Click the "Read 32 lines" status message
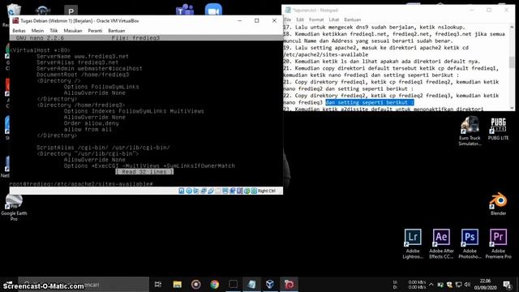The image size is (519, 292). 144,171
